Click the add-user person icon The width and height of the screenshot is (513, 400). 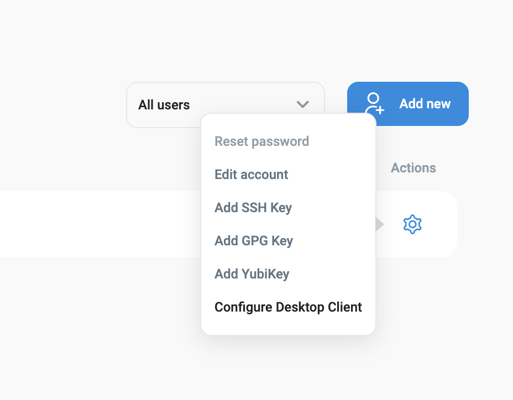point(374,104)
